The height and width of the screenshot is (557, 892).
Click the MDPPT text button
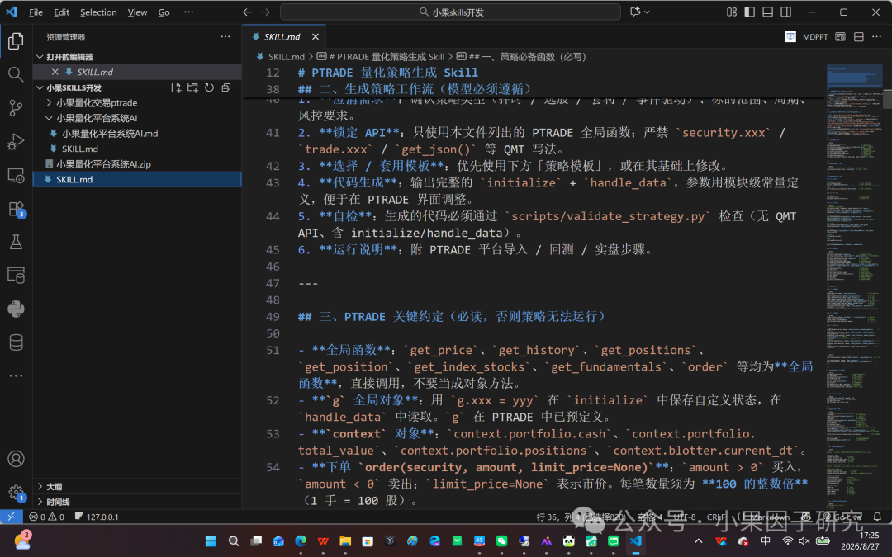point(815,37)
